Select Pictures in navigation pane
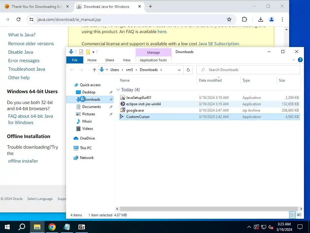The width and height of the screenshot is (310, 233). pos(89,114)
